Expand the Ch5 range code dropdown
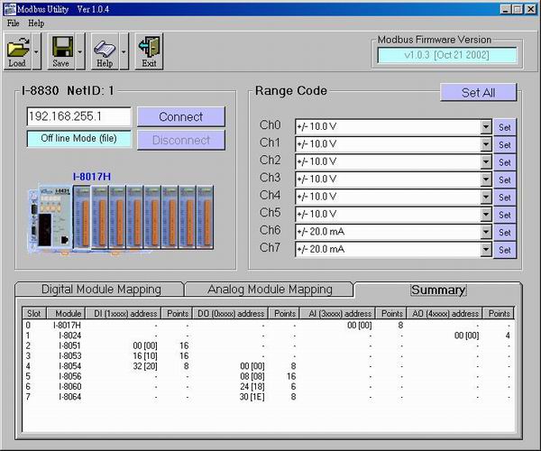 [x=486, y=215]
